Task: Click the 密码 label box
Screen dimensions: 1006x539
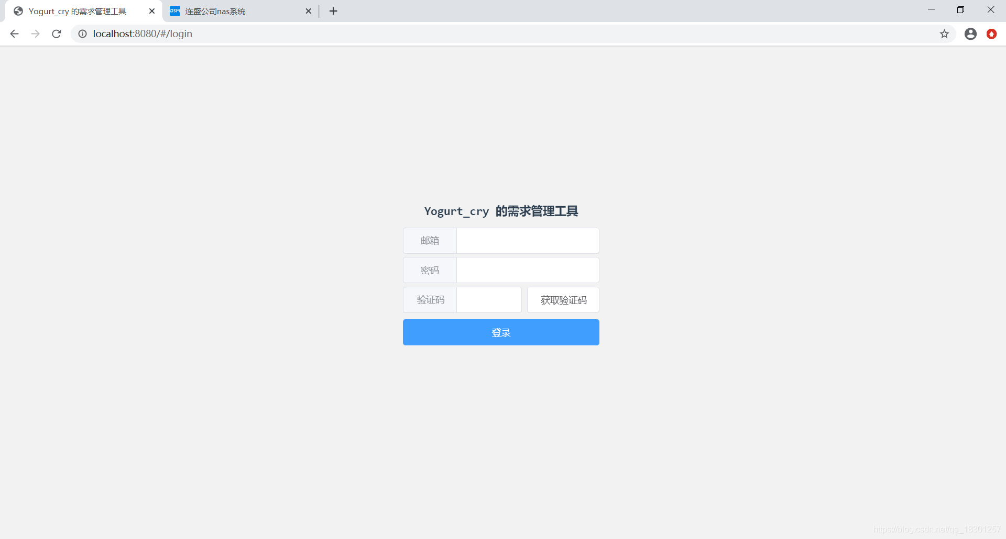Action: [430, 270]
